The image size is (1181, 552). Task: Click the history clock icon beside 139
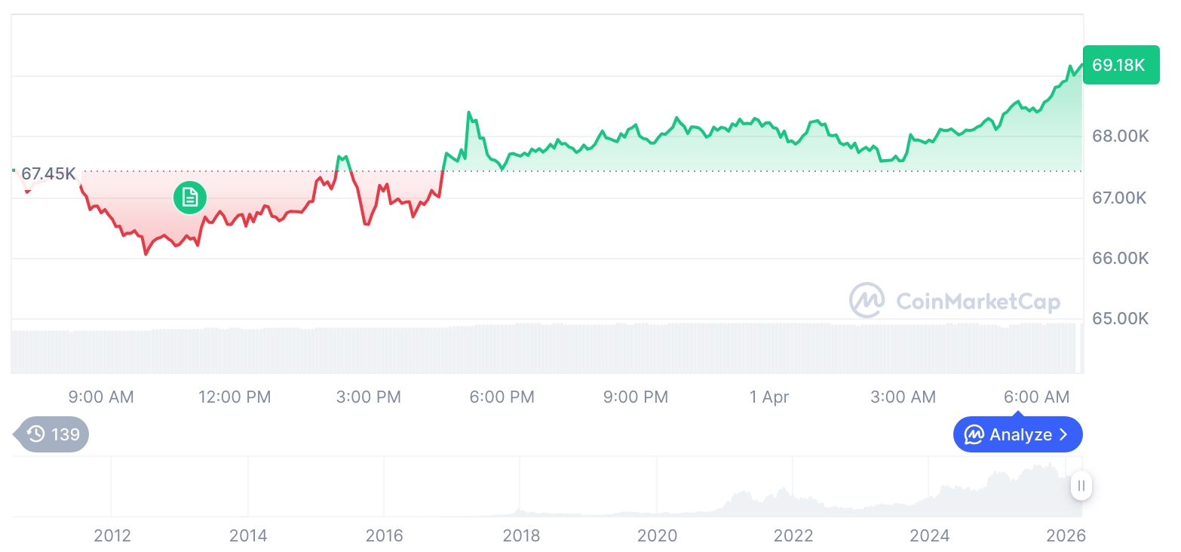click(x=35, y=434)
